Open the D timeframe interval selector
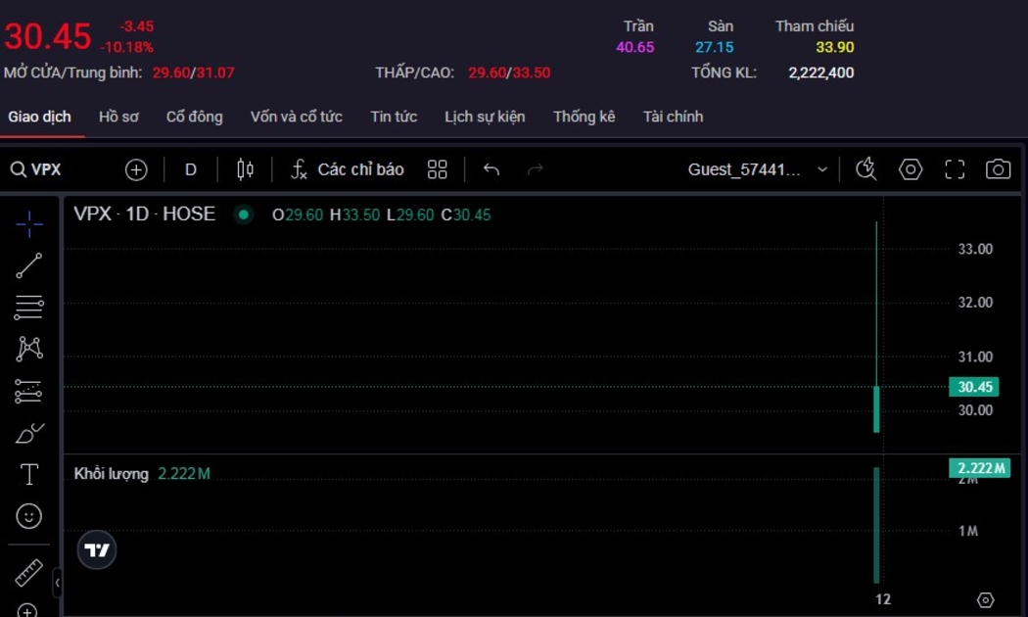This screenshot has width=1028, height=617. tap(191, 169)
